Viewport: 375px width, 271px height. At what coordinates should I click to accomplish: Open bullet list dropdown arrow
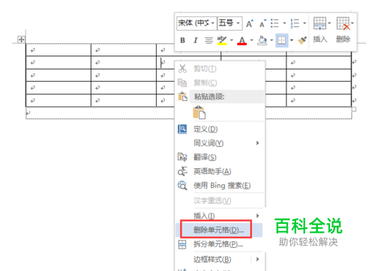(x=284, y=23)
